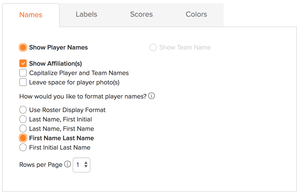Go to the Colors tab
The height and width of the screenshot is (196, 301).
tap(196, 14)
